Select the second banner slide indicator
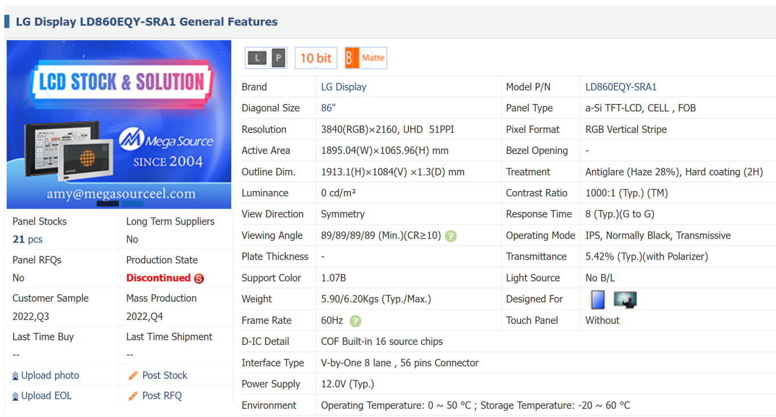776x417 pixels. [132, 203]
